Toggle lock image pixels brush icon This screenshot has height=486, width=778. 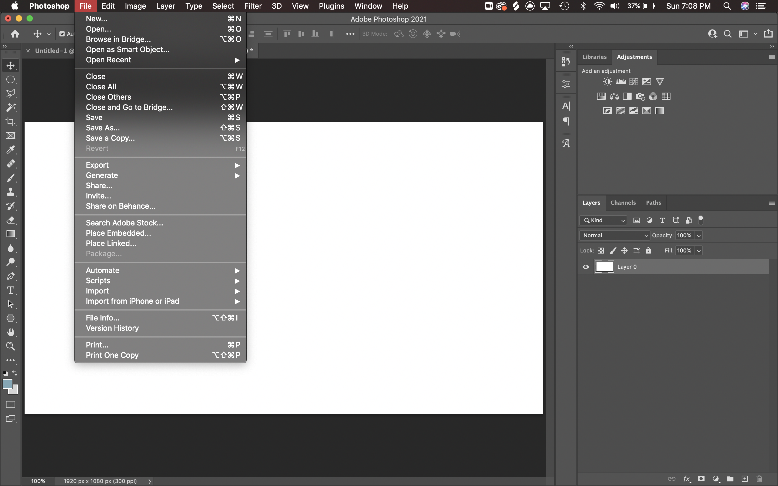point(613,250)
